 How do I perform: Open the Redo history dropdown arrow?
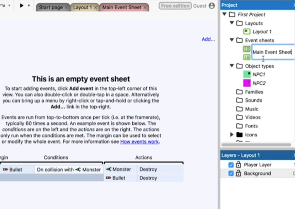(x=9, y=6)
